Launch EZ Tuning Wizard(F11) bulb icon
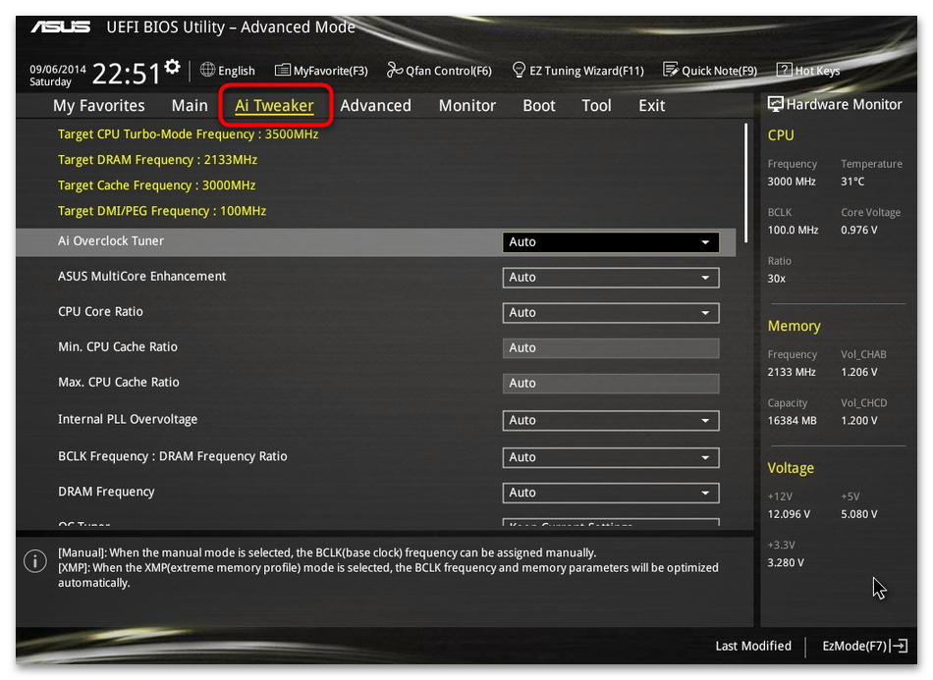The height and width of the screenshot is (680, 933). pyautogui.click(x=520, y=70)
